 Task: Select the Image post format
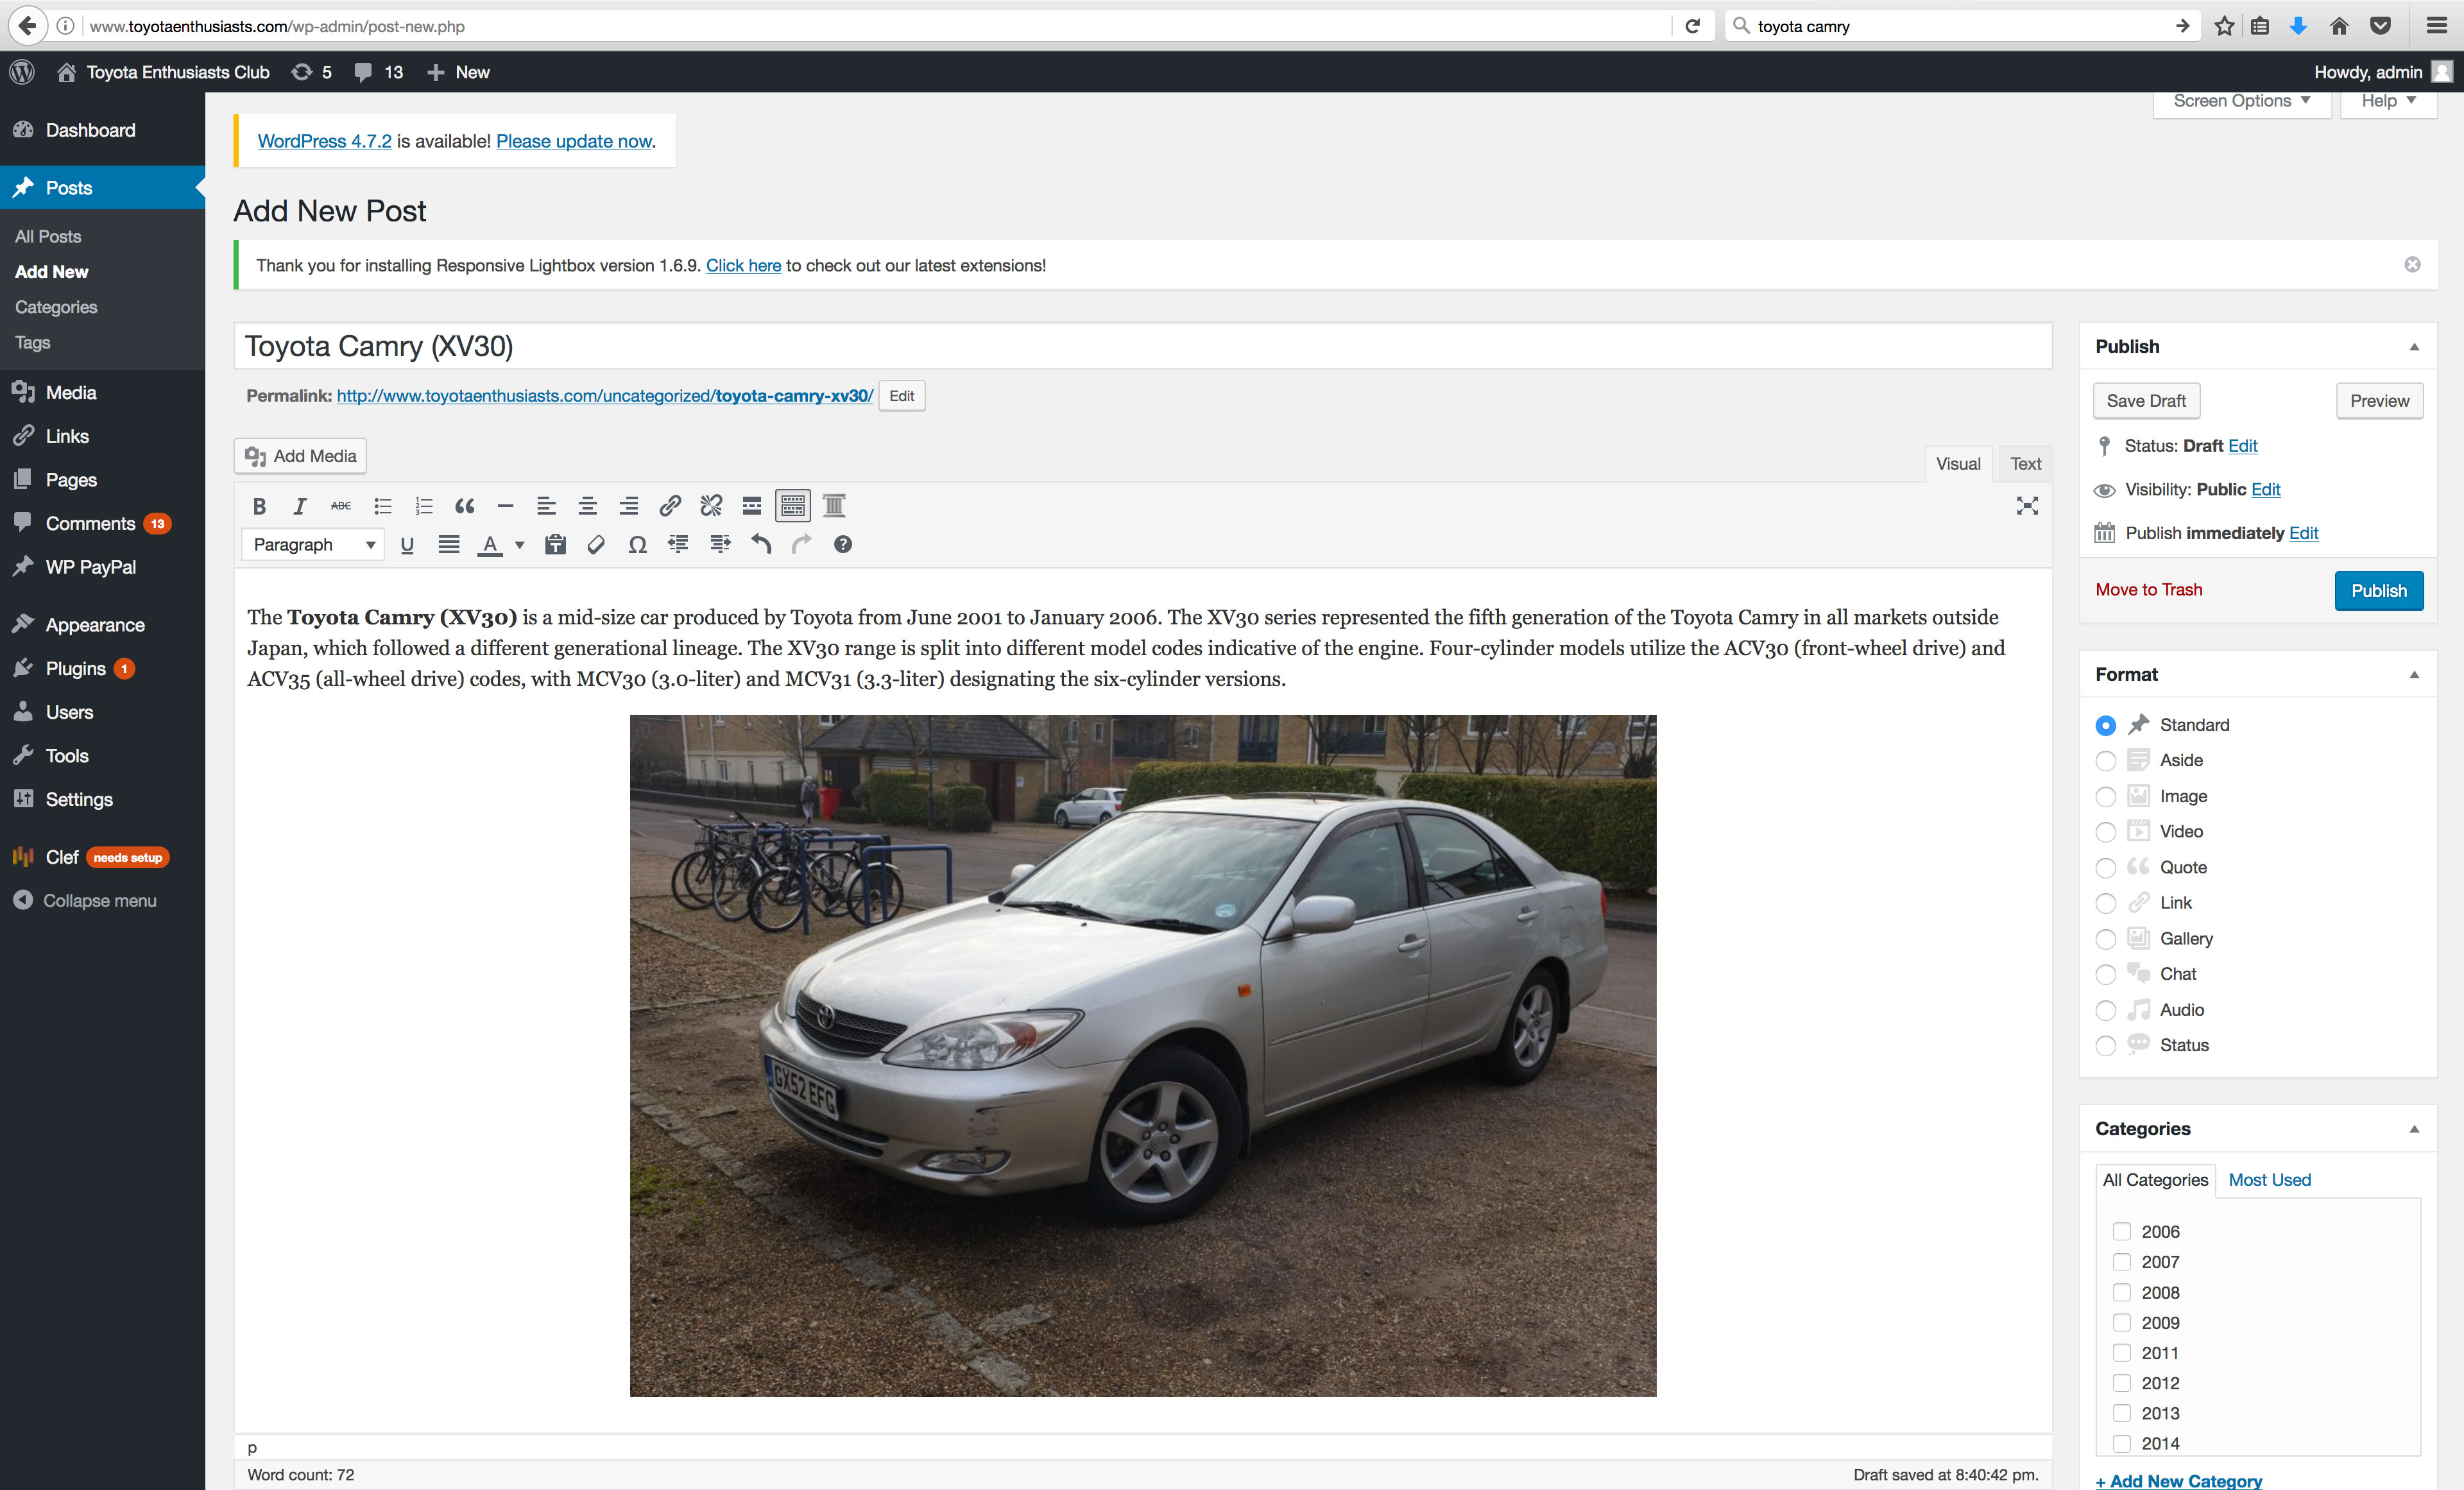click(x=2105, y=797)
